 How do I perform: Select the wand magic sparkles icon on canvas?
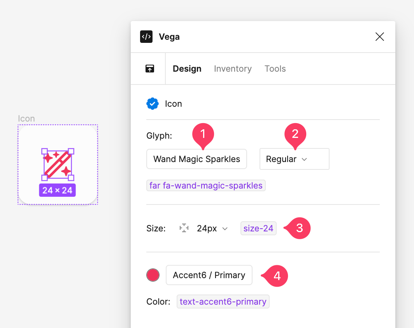click(58, 164)
